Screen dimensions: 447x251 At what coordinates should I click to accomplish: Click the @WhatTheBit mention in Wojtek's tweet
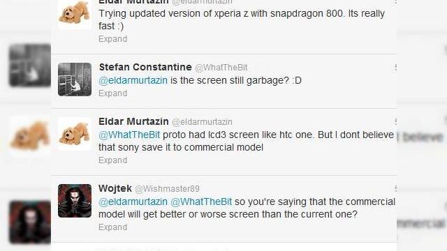[x=201, y=201]
